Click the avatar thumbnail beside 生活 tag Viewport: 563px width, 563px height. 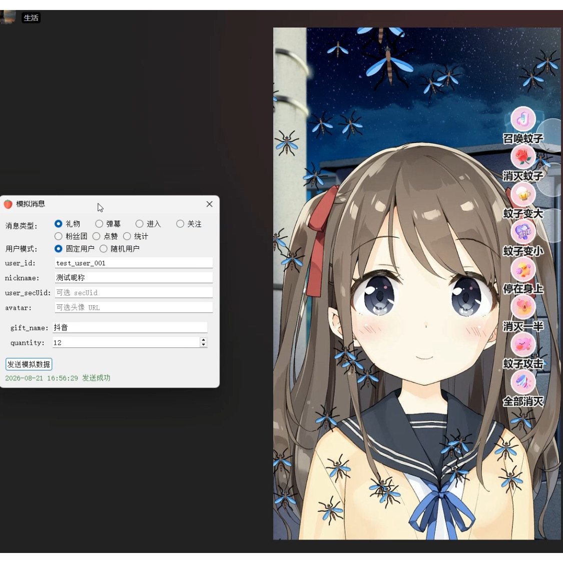(x=8, y=17)
